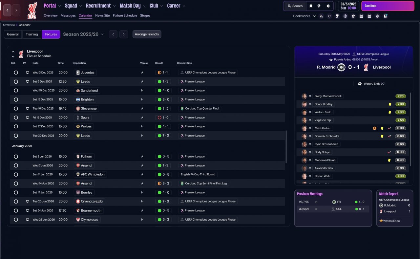Select the radio button for Juventus fixture
The image size is (420, 259).
click(16, 73)
